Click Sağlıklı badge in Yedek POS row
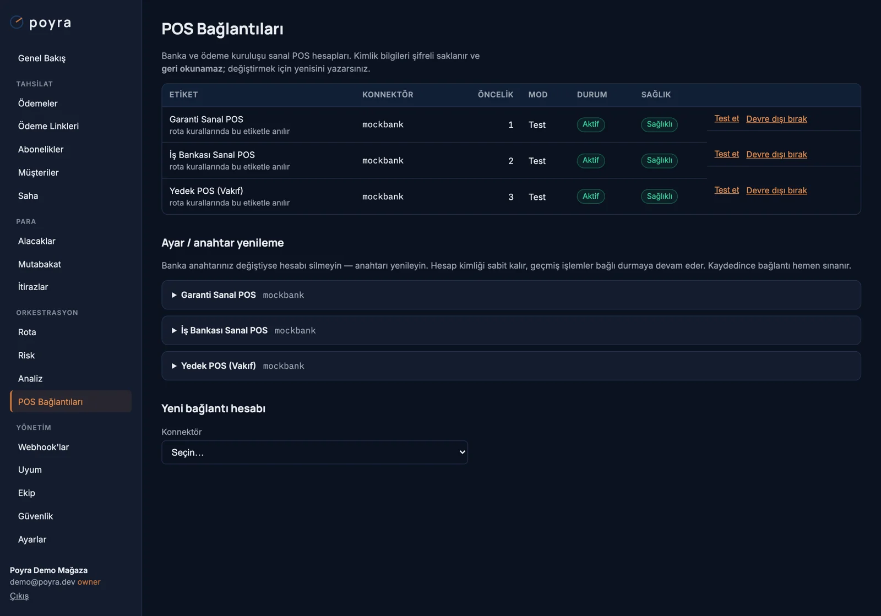The image size is (881, 616). pos(659,197)
